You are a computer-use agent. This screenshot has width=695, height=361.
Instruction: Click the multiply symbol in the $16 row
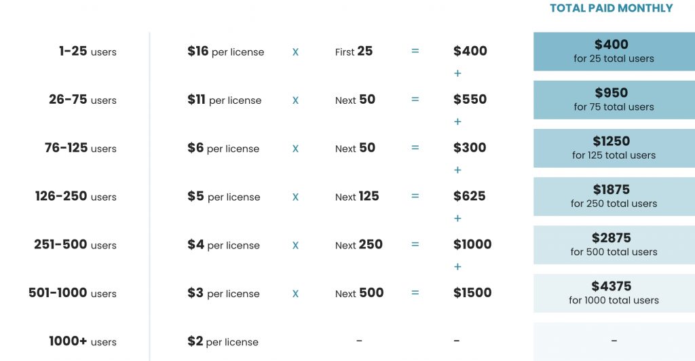click(x=295, y=52)
